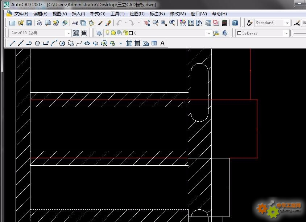The height and width of the screenshot is (222, 306).
Task: Select the Ellipse Arc tool
Action: (95, 43)
